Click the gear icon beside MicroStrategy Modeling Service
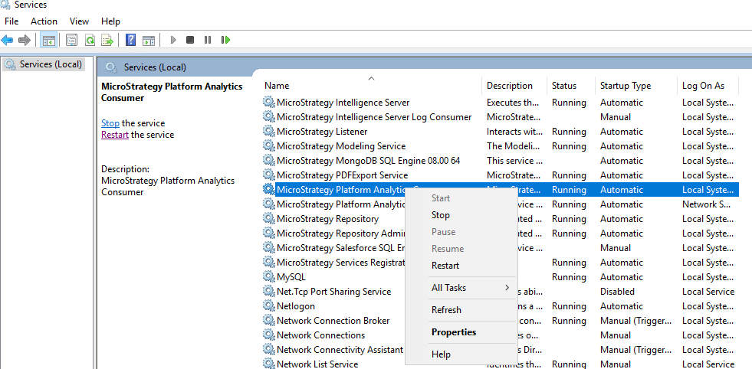The image size is (752, 369). pyautogui.click(x=268, y=145)
